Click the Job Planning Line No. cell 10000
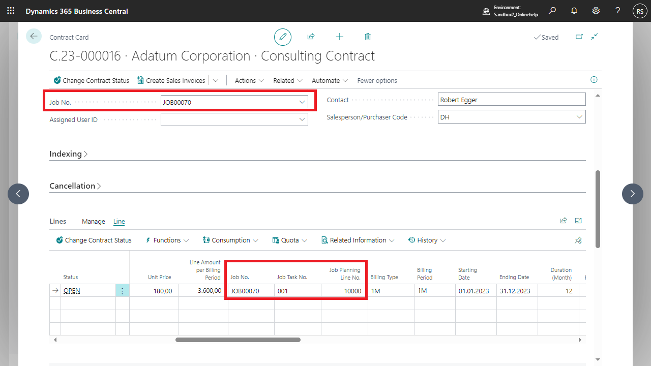651x366 pixels. (343, 291)
